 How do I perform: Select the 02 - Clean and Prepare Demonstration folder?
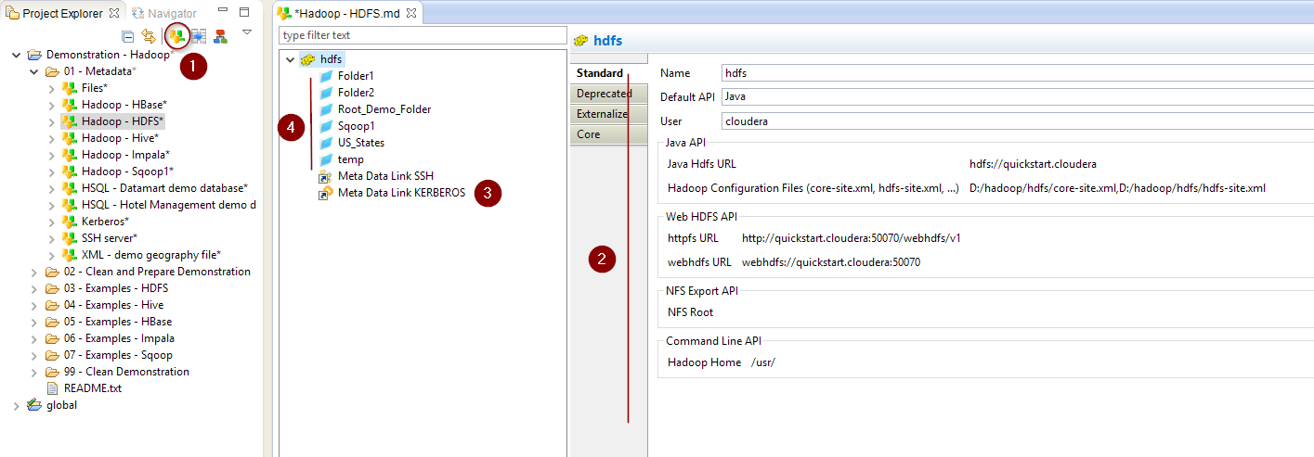click(157, 272)
